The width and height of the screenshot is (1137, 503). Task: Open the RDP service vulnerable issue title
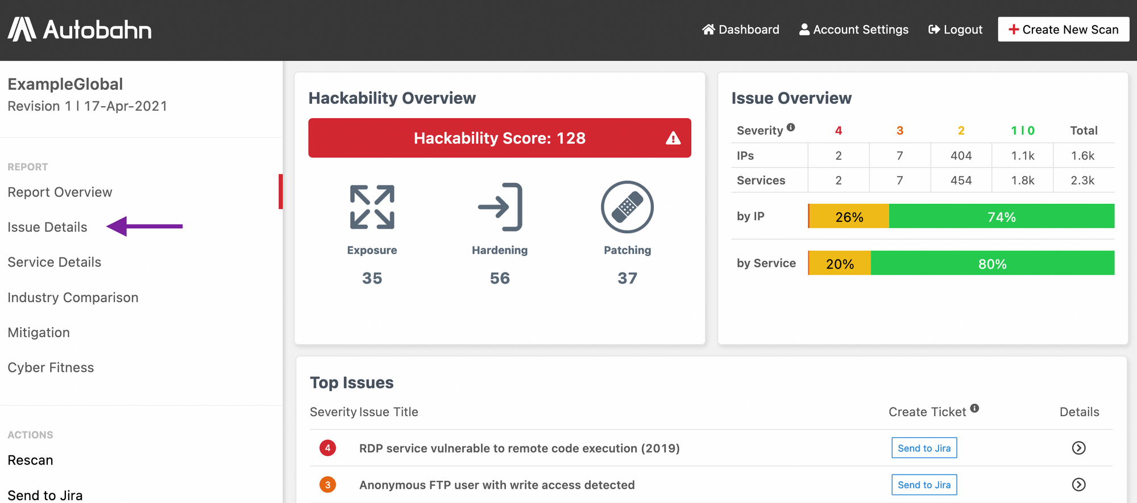519,448
